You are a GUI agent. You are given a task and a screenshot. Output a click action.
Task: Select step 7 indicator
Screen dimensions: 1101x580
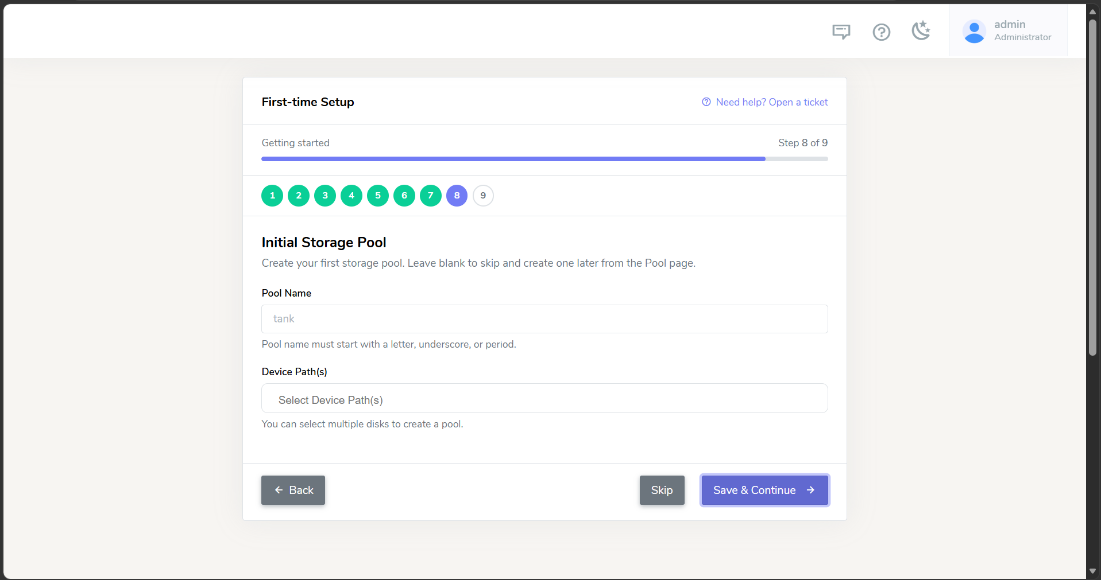431,196
